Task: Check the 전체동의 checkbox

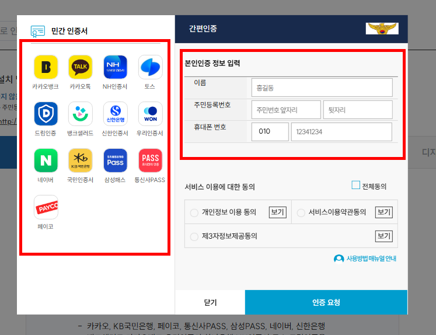Action: [x=355, y=185]
